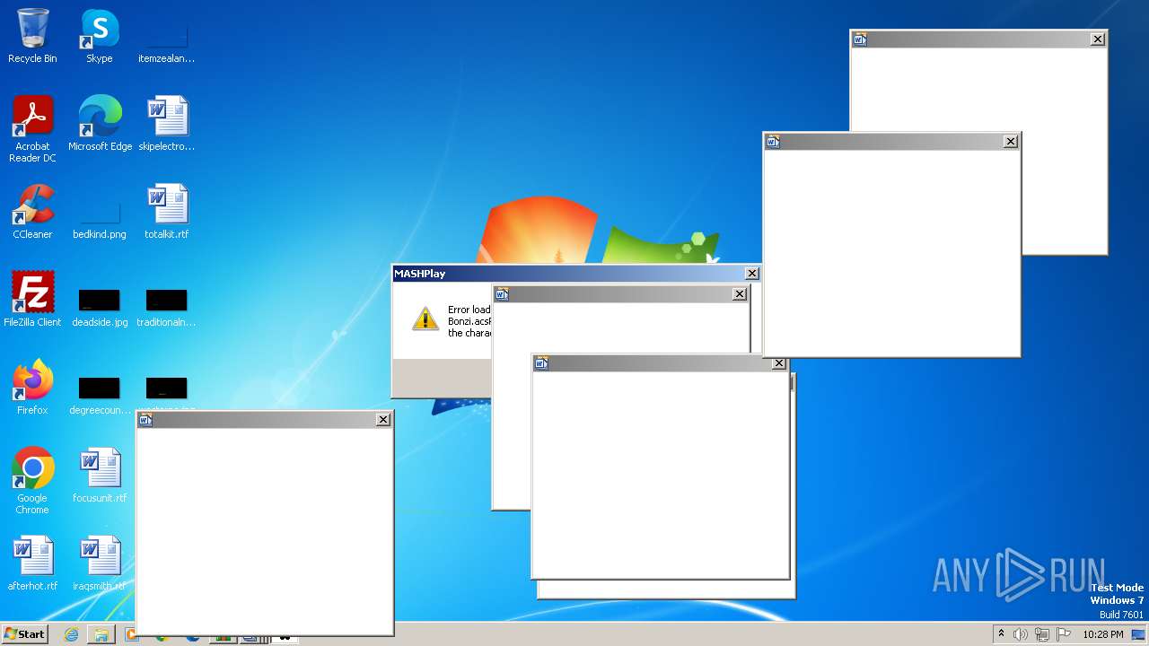Open the Action Center flag icon
1149x646 pixels.
tap(1064, 634)
